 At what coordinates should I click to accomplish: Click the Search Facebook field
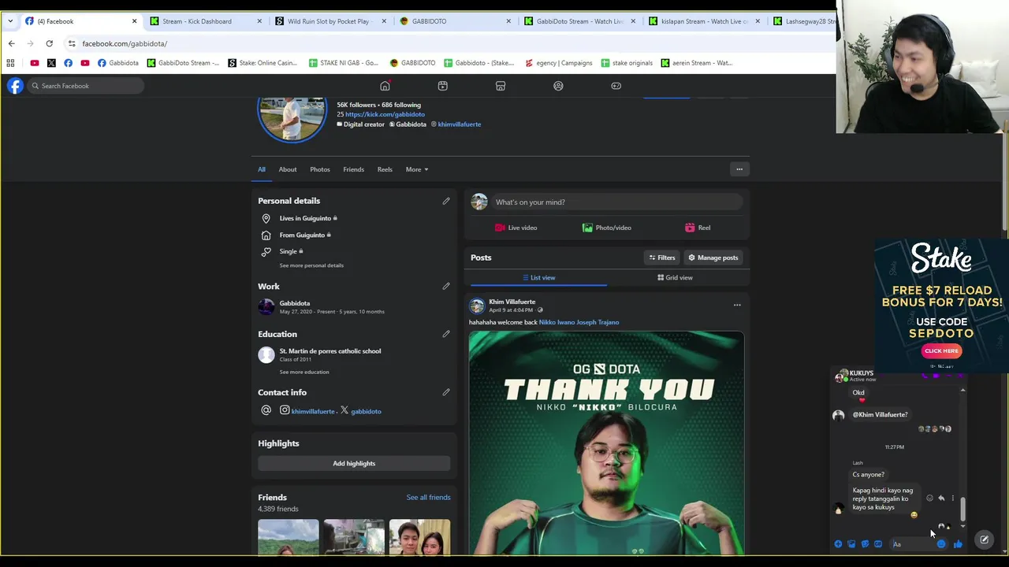point(85,86)
